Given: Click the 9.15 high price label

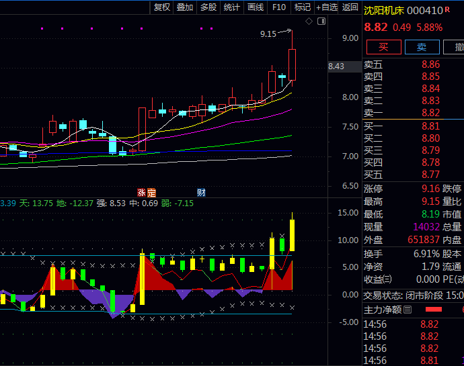Looking at the screenshot, I should click(x=268, y=34).
